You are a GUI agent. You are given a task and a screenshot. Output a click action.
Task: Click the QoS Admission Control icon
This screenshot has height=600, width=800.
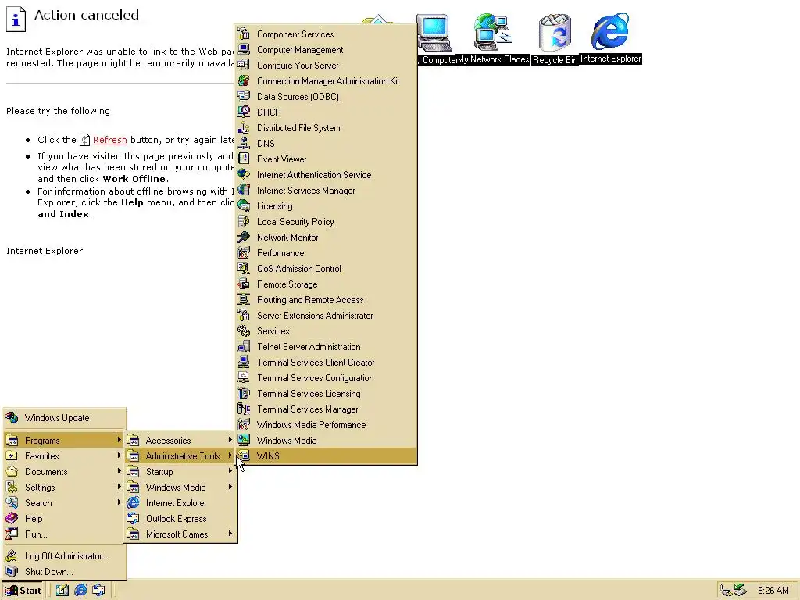(244, 269)
